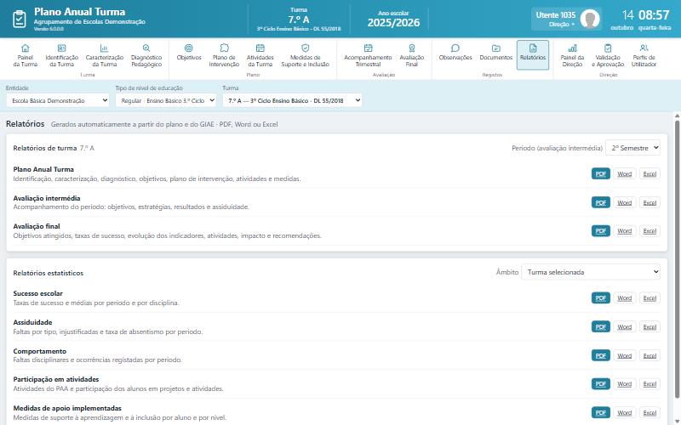
Task: Change Período to another semester
Action: [x=632, y=148]
